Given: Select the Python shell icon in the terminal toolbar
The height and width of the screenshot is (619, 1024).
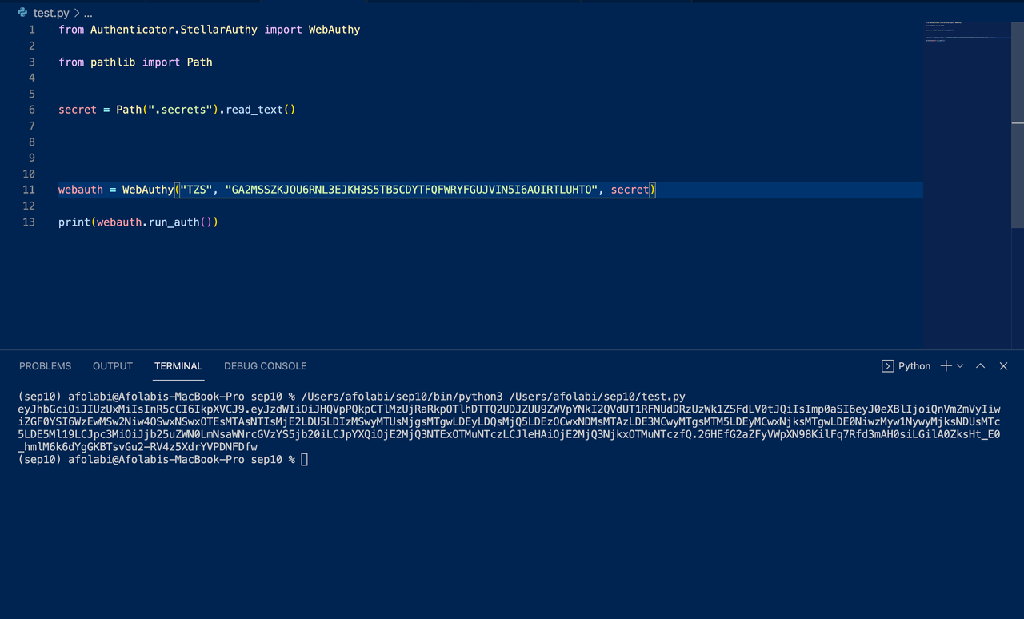Looking at the screenshot, I should click(886, 365).
